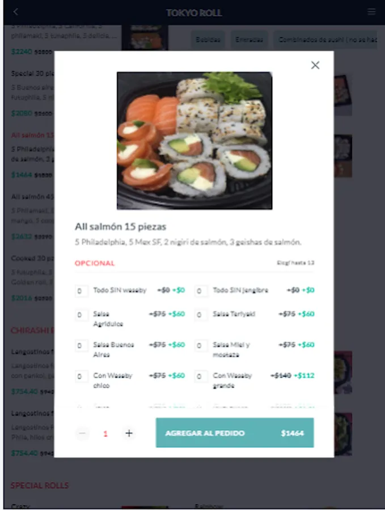Open the Entradas category tab
This screenshot has width=385, height=510.
(x=249, y=40)
